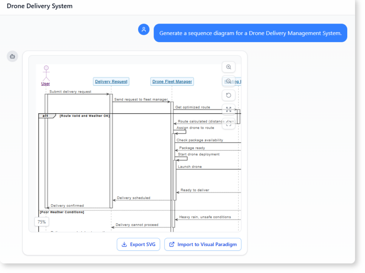Select the Delivery Request lifeline
The image size is (365, 273).
tap(111, 81)
